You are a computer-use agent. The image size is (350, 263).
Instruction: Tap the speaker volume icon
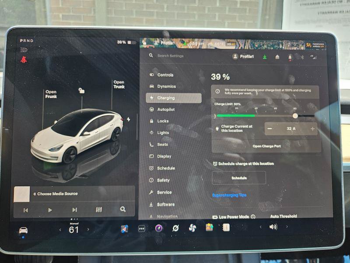point(273,227)
